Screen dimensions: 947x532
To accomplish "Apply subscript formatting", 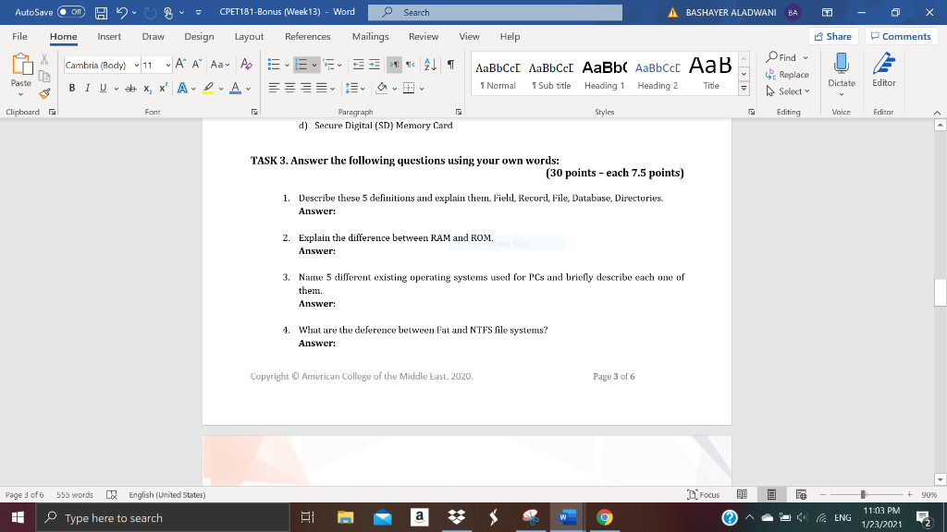I will (x=148, y=86).
